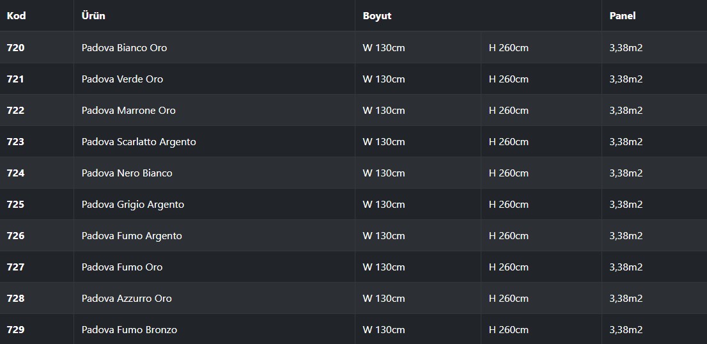Image resolution: width=707 pixels, height=344 pixels.
Task: Select Padova Azzurro Oro entry
Action: 127,299
